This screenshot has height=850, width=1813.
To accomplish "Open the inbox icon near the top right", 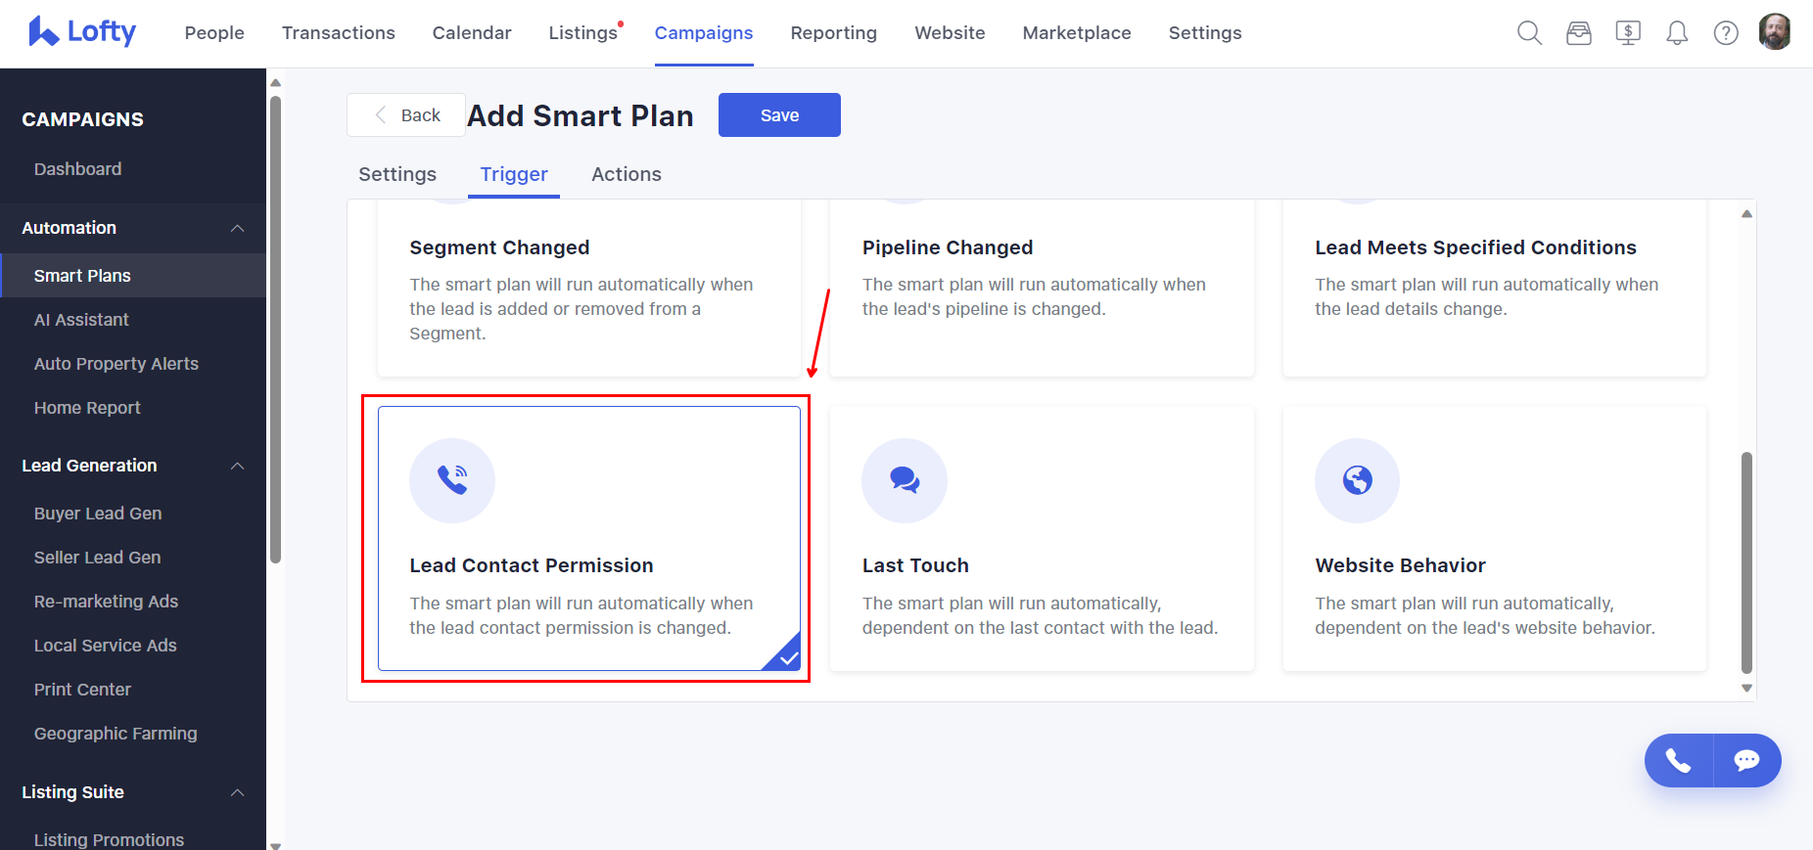I will click(1579, 32).
